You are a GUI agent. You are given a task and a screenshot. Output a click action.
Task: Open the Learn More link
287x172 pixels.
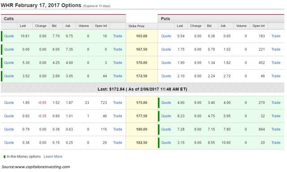point(53,157)
